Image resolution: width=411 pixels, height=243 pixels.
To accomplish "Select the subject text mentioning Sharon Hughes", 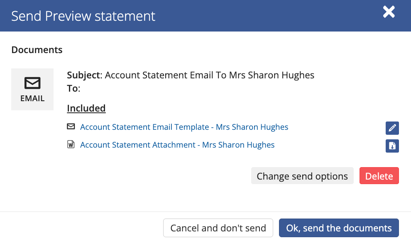I will coord(209,75).
